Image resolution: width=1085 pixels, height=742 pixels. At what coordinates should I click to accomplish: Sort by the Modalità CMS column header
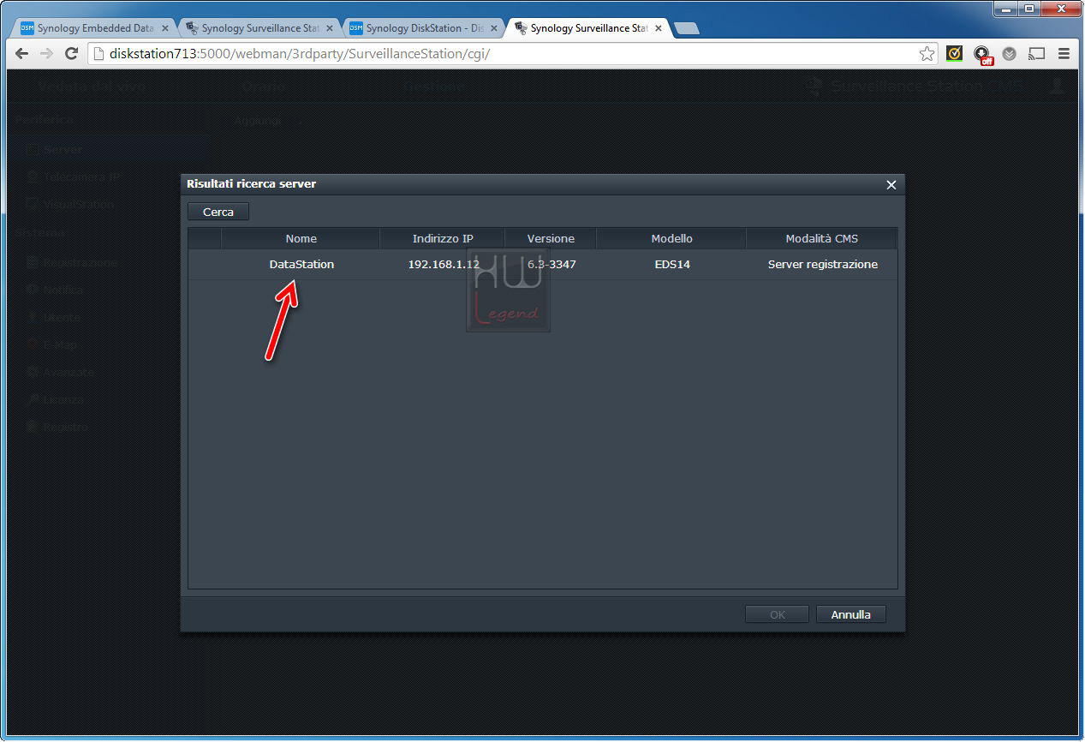click(x=822, y=238)
